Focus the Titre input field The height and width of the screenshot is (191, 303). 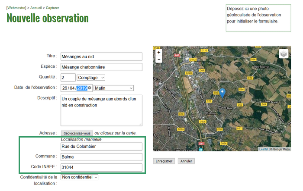tap(101, 56)
